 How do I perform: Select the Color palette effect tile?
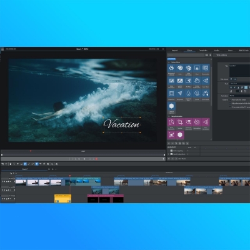click(x=180, y=69)
